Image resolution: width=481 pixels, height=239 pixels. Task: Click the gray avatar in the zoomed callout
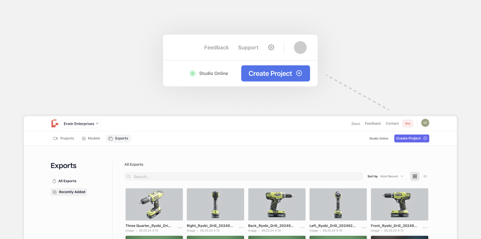pos(300,48)
